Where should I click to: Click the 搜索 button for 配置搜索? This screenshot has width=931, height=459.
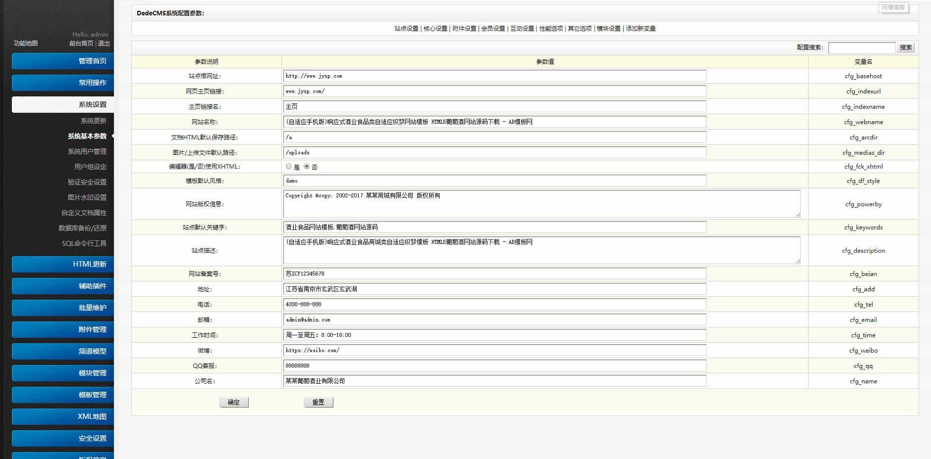[x=905, y=47]
